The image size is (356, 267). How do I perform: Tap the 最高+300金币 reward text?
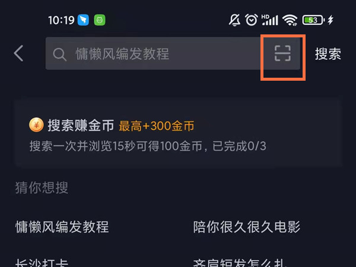(157, 126)
